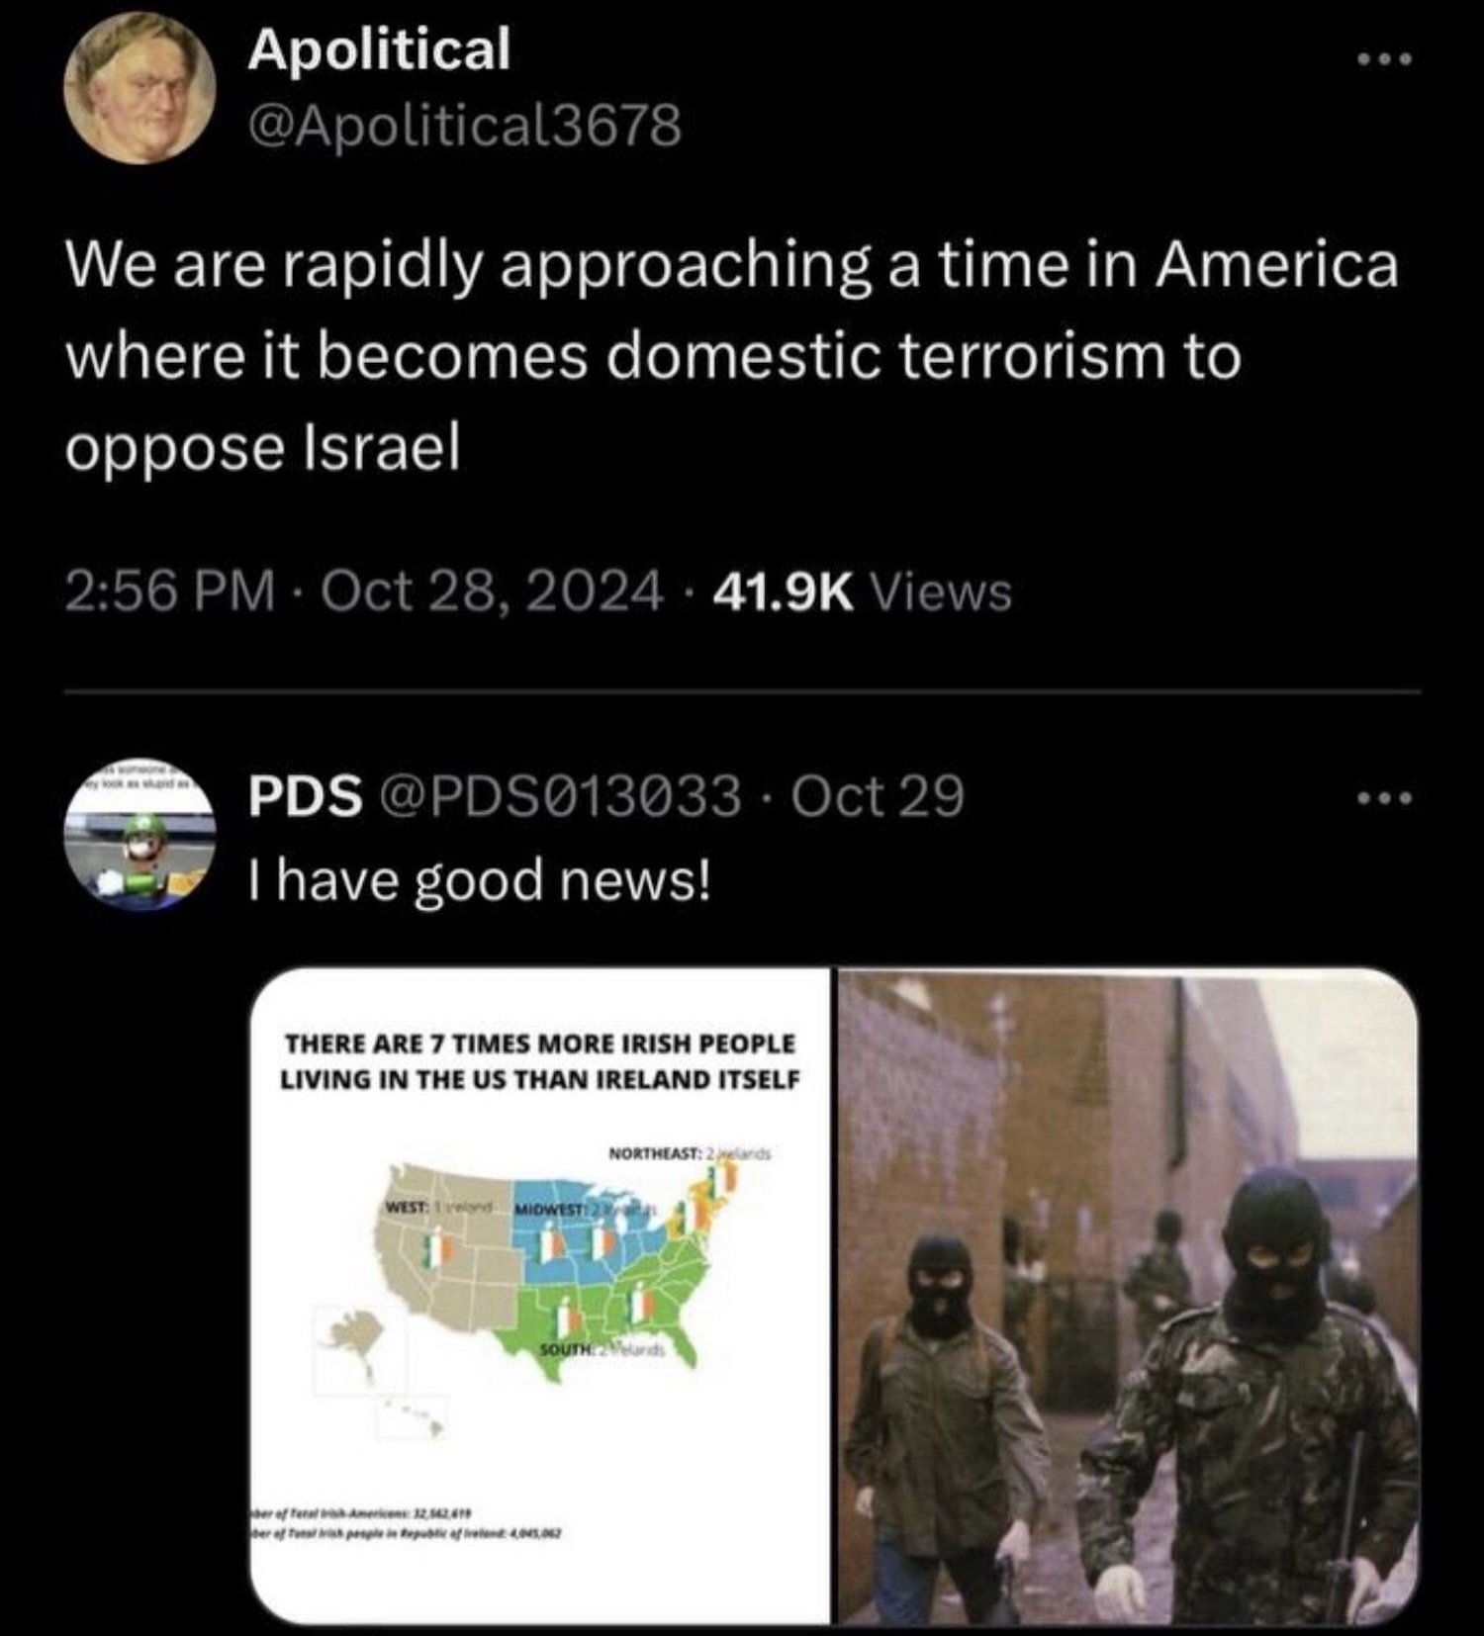
Task: Open Apolitical's profile picture
Action: [x=139, y=87]
